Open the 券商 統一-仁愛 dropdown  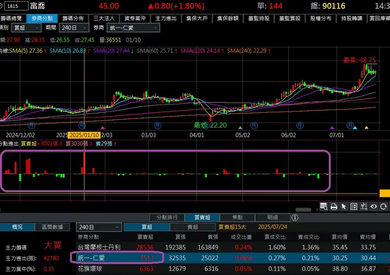pyautogui.click(x=133, y=28)
